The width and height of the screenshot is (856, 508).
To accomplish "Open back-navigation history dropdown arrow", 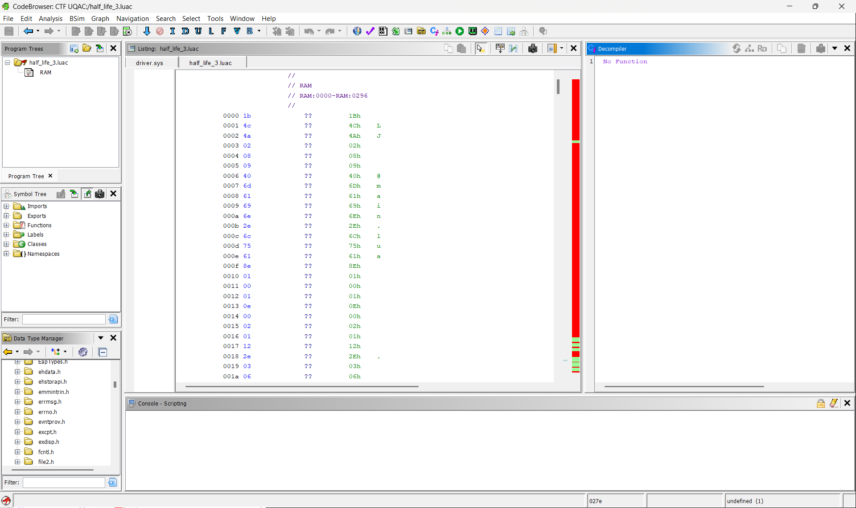I will point(38,31).
